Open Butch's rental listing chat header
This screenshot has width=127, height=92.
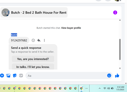[34, 12]
